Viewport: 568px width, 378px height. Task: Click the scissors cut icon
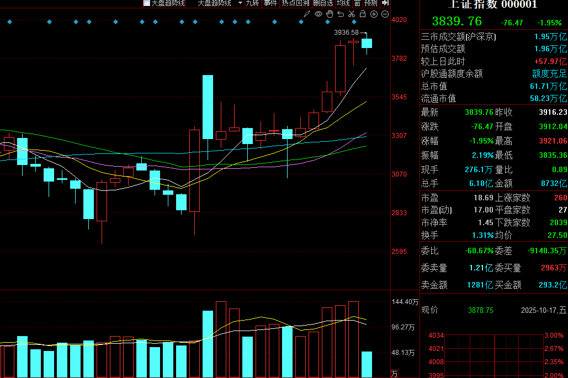tap(351, 14)
